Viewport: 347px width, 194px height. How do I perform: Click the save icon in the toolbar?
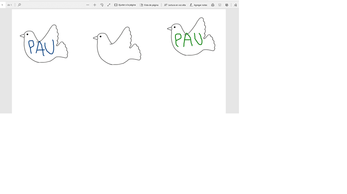point(220,5)
